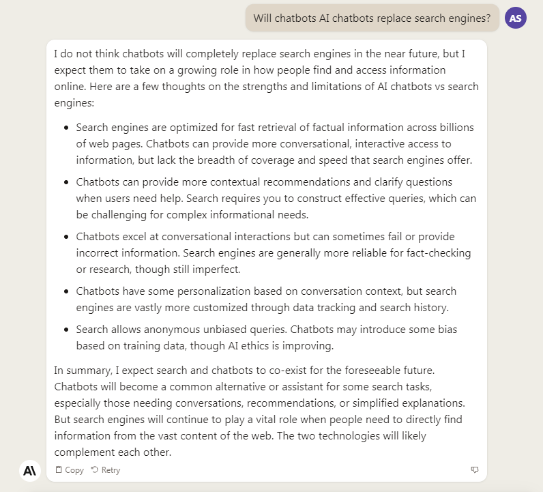Viewport: 543px width, 492px height.
Task: Select the user message about search engines
Action: tap(372, 18)
